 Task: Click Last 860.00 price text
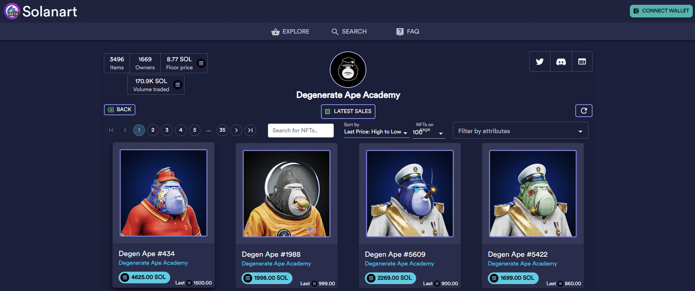[x=563, y=283]
